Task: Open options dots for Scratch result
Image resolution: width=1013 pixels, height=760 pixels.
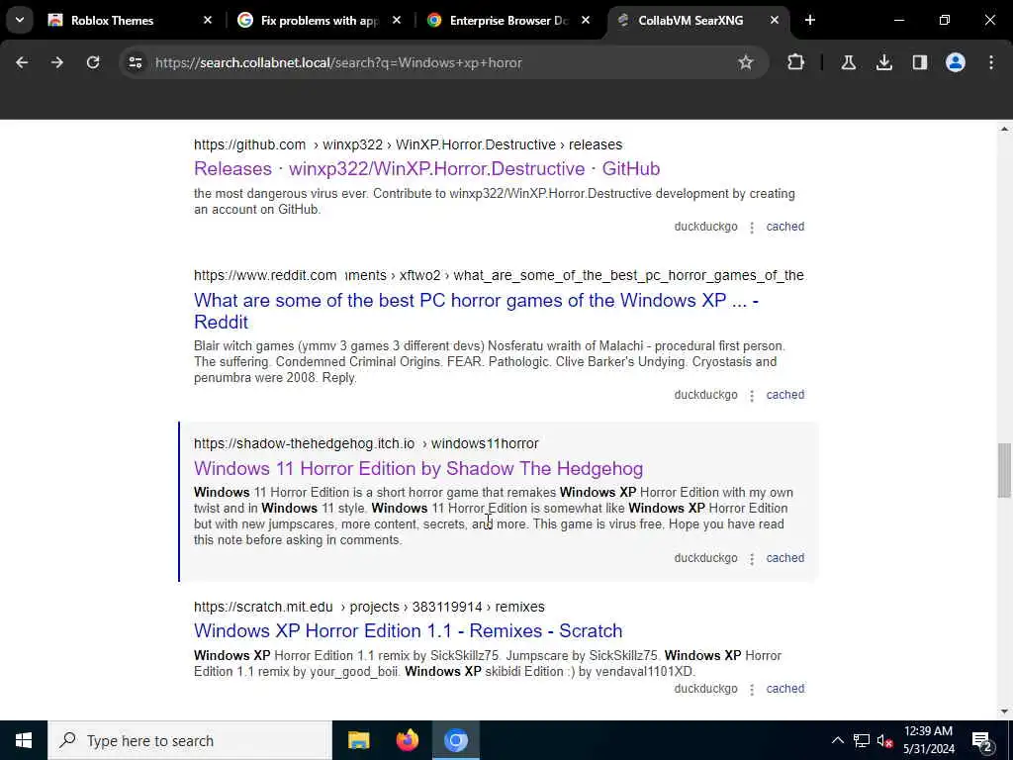Action: coord(752,689)
